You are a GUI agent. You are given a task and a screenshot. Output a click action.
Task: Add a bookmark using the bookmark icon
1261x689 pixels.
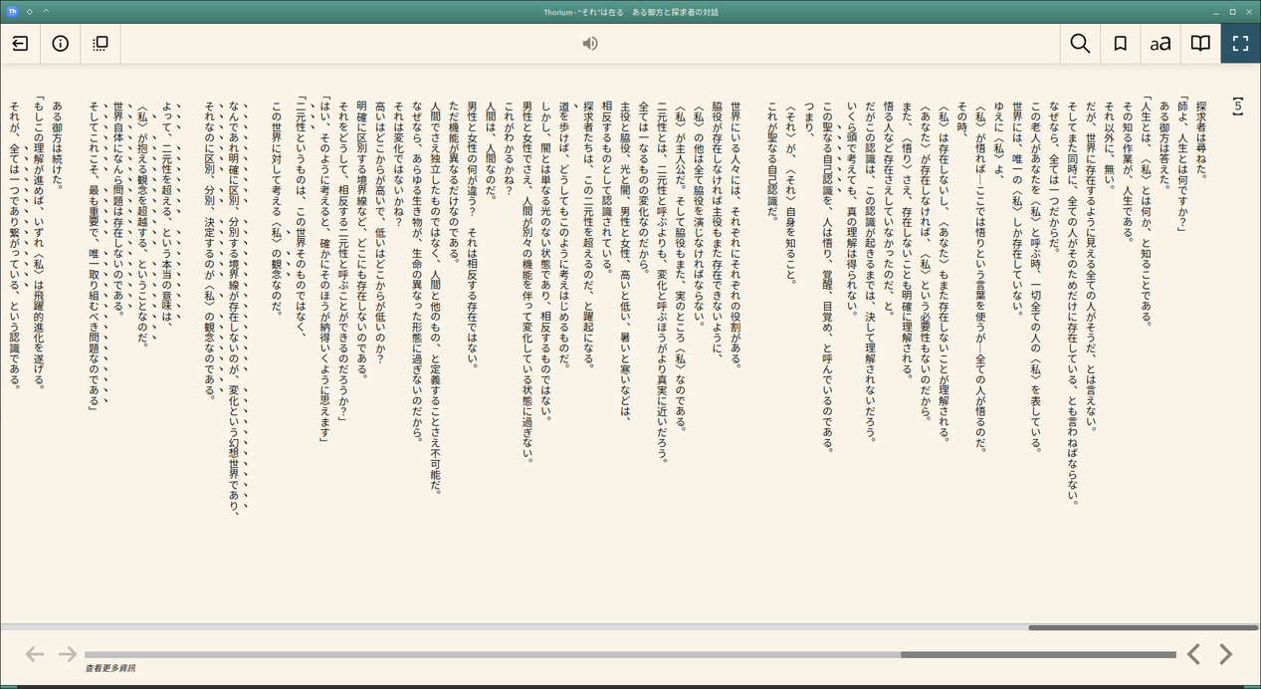(x=1121, y=44)
